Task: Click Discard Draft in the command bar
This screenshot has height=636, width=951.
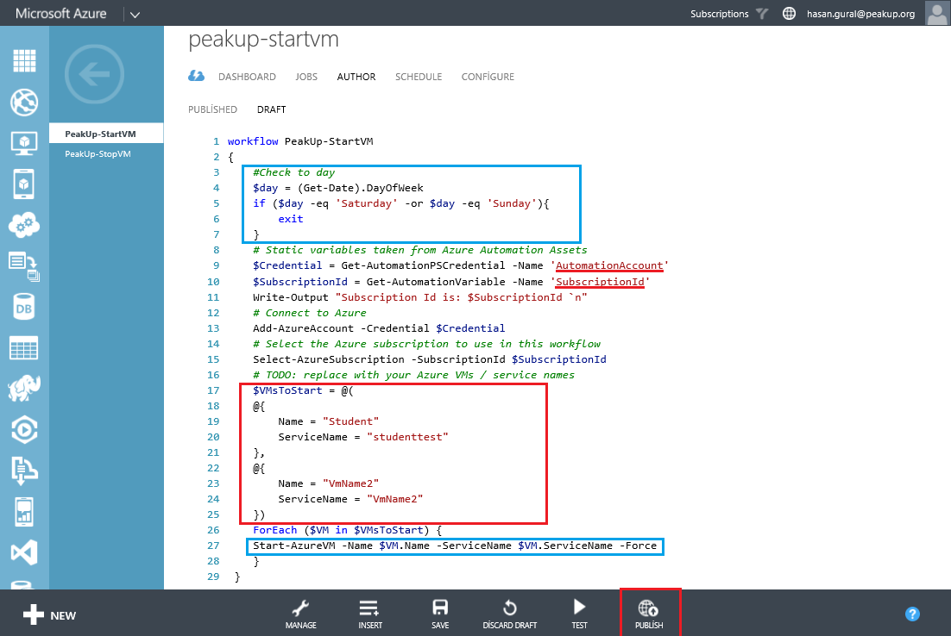Action: (x=509, y=613)
